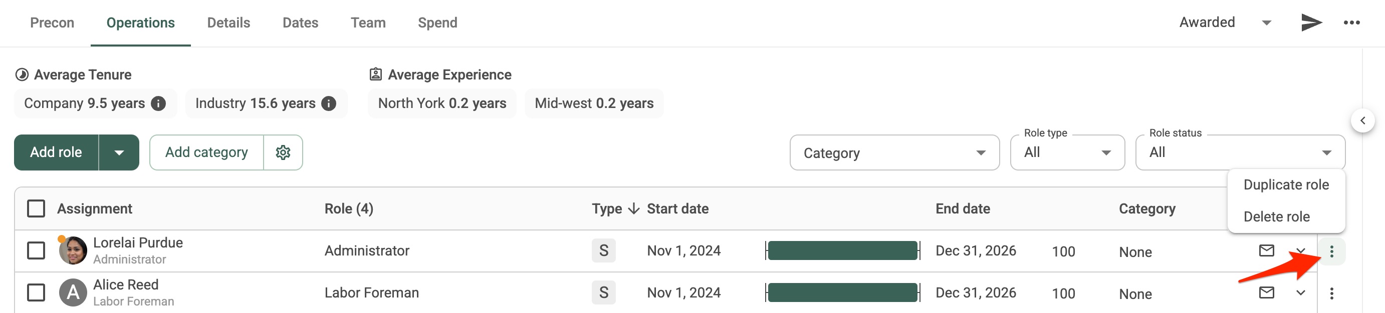Screen dimensions: 1385x313
Task: Open the Role status dropdown
Action: tap(1240, 153)
